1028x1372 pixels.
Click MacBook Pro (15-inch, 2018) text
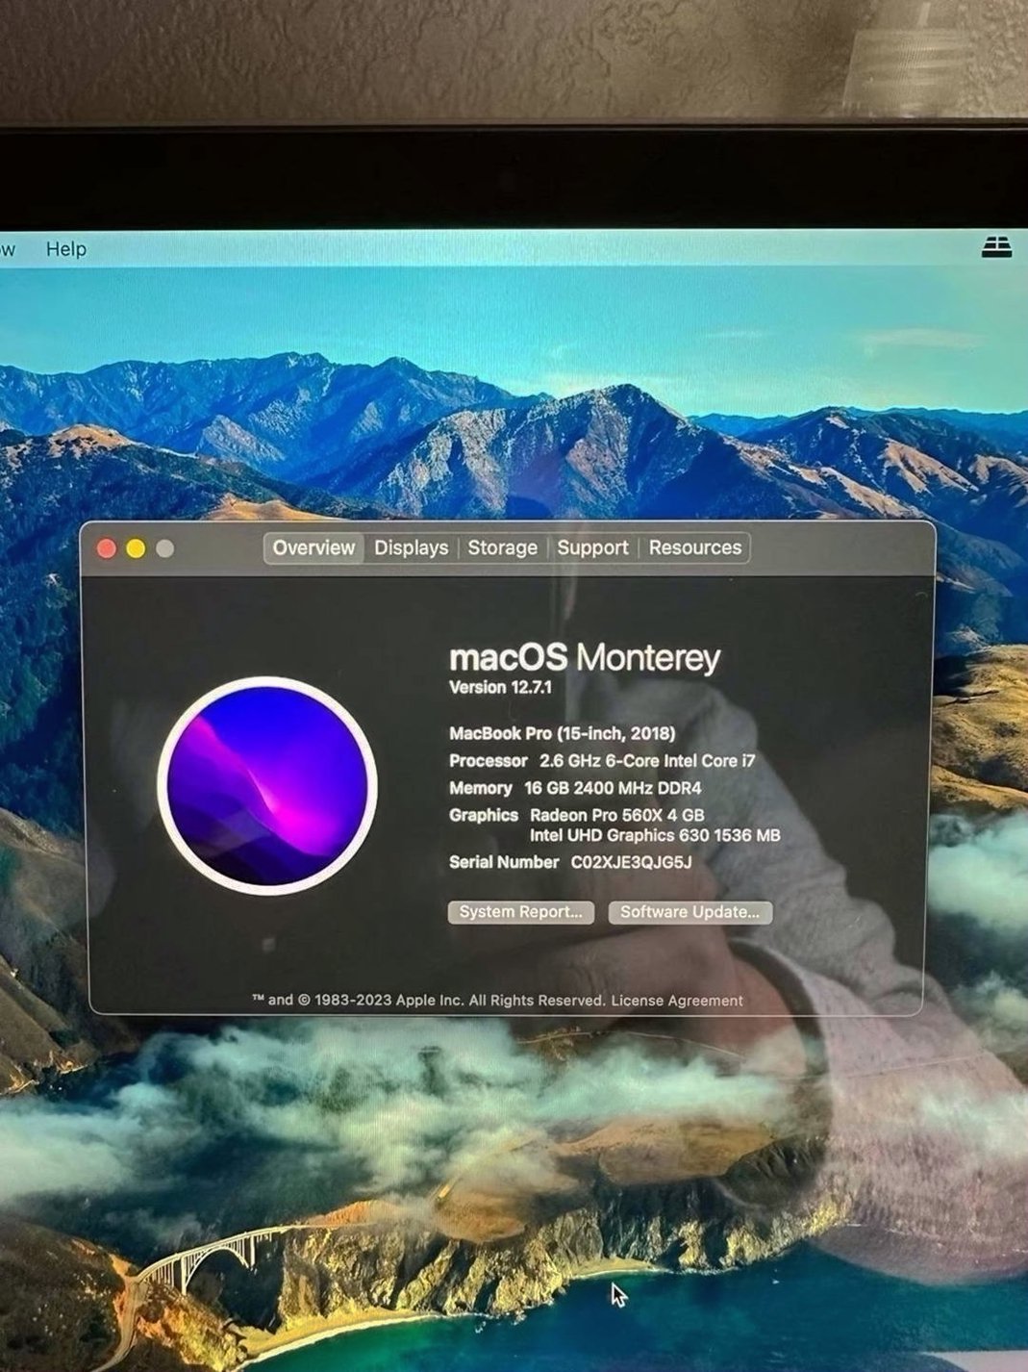coord(562,733)
